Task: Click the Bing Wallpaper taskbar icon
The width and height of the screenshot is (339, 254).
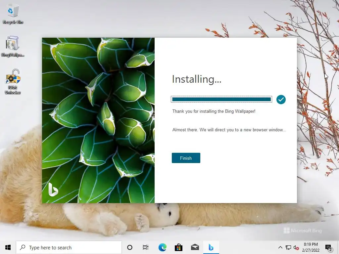Action: tap(211, 247)
